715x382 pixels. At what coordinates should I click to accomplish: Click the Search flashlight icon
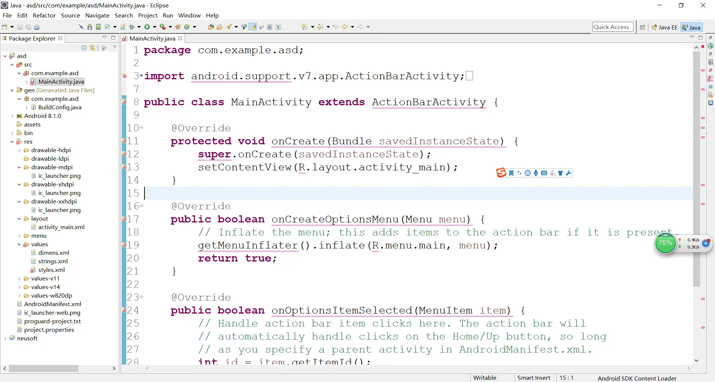point(229,27)
